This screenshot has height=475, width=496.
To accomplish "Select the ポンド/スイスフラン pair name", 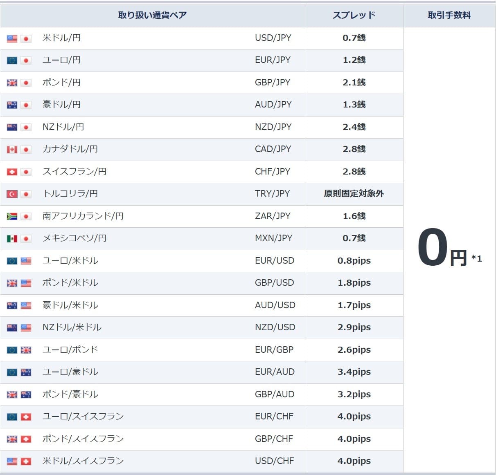I will [83, 439].
